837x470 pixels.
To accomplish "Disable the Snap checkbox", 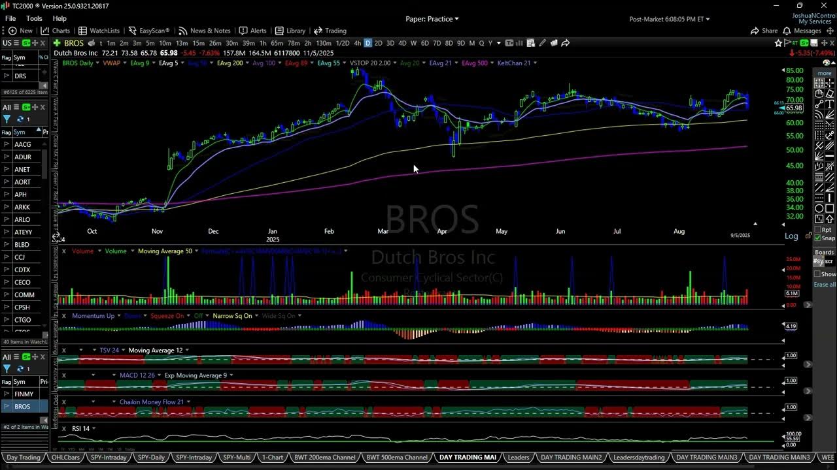I will pos(817,239).
